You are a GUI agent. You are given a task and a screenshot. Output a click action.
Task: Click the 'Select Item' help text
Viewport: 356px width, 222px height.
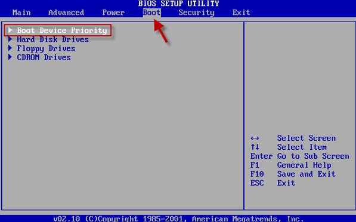[x=302, y=147]
